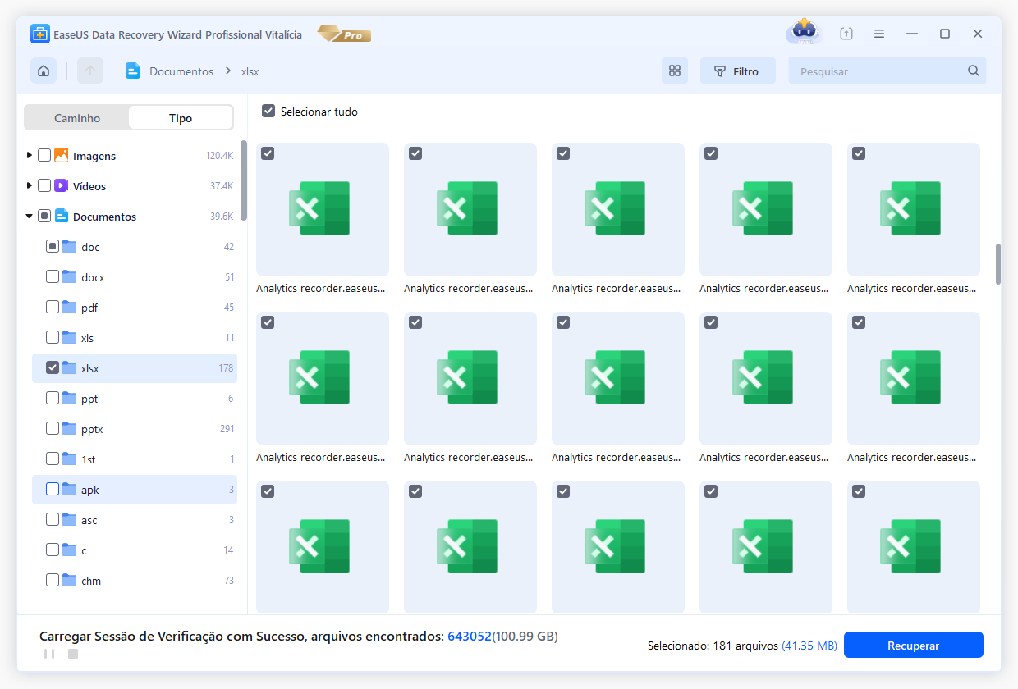Click the asc folder icon
This screenshot has width=1018, height=689.
(70, 519)
